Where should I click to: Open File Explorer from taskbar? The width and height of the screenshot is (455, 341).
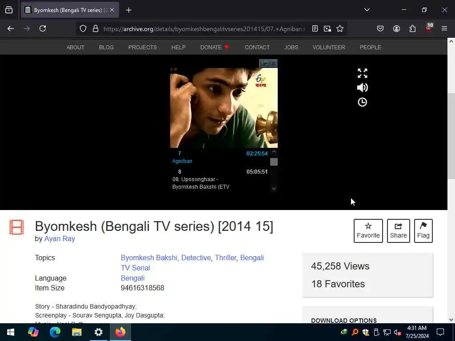click(x=76, y=332)
